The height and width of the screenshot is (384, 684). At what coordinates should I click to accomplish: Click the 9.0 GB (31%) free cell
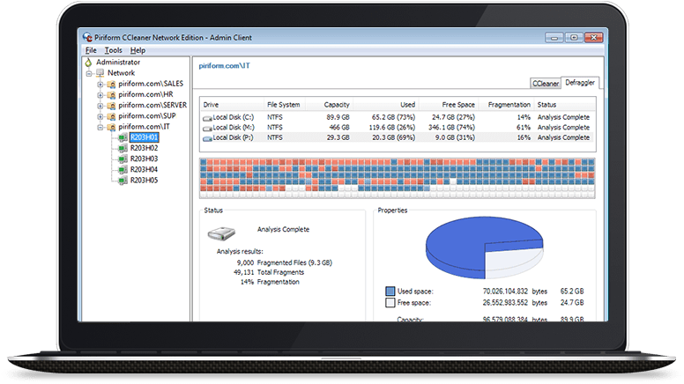(455, 137)
